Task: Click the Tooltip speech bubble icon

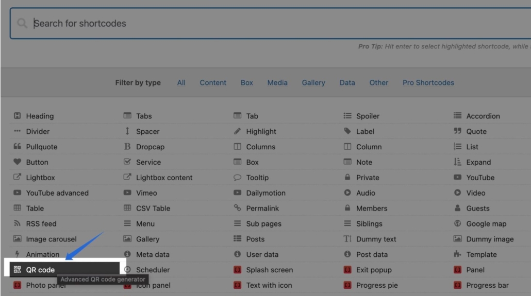Action: click(x=237, y=177)
